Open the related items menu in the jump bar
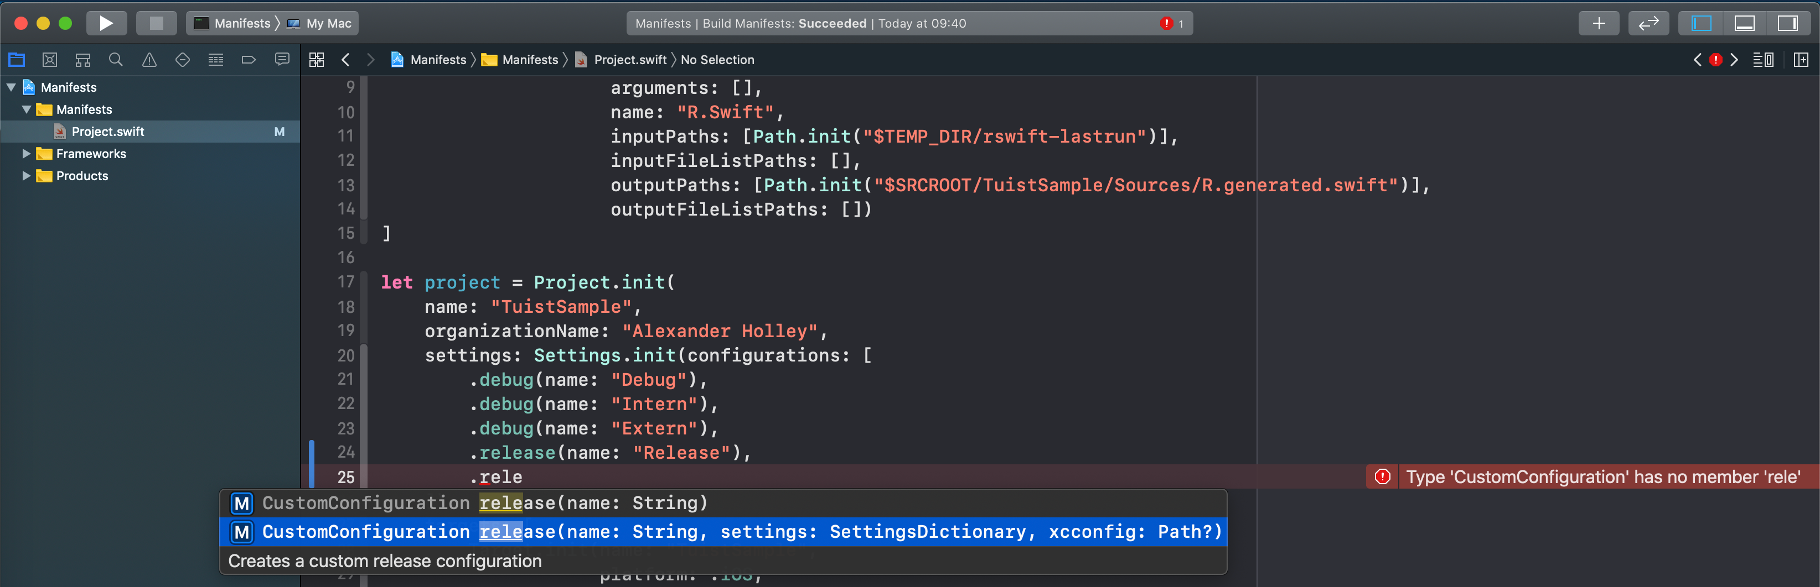 [317, 60]
